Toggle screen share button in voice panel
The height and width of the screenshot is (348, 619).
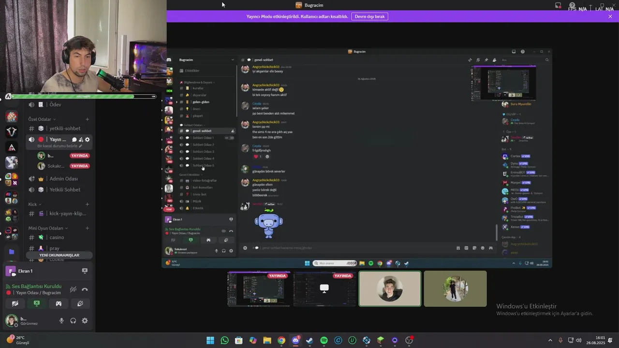(37, 304)
